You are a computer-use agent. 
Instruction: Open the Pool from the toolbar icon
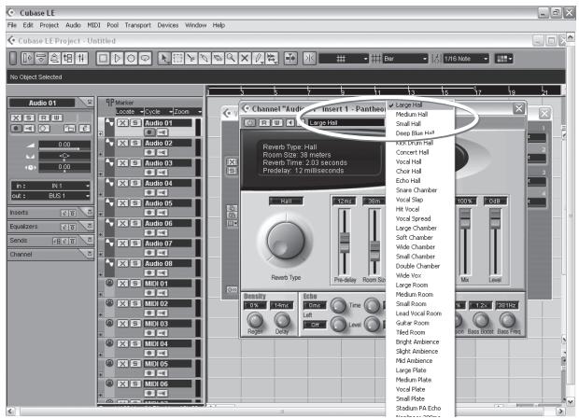(68, 58)
